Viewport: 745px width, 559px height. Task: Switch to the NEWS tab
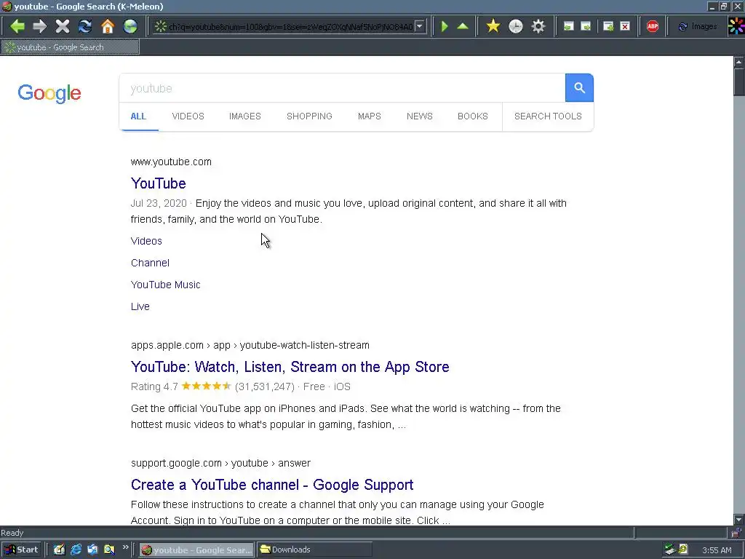click(420, 116)
